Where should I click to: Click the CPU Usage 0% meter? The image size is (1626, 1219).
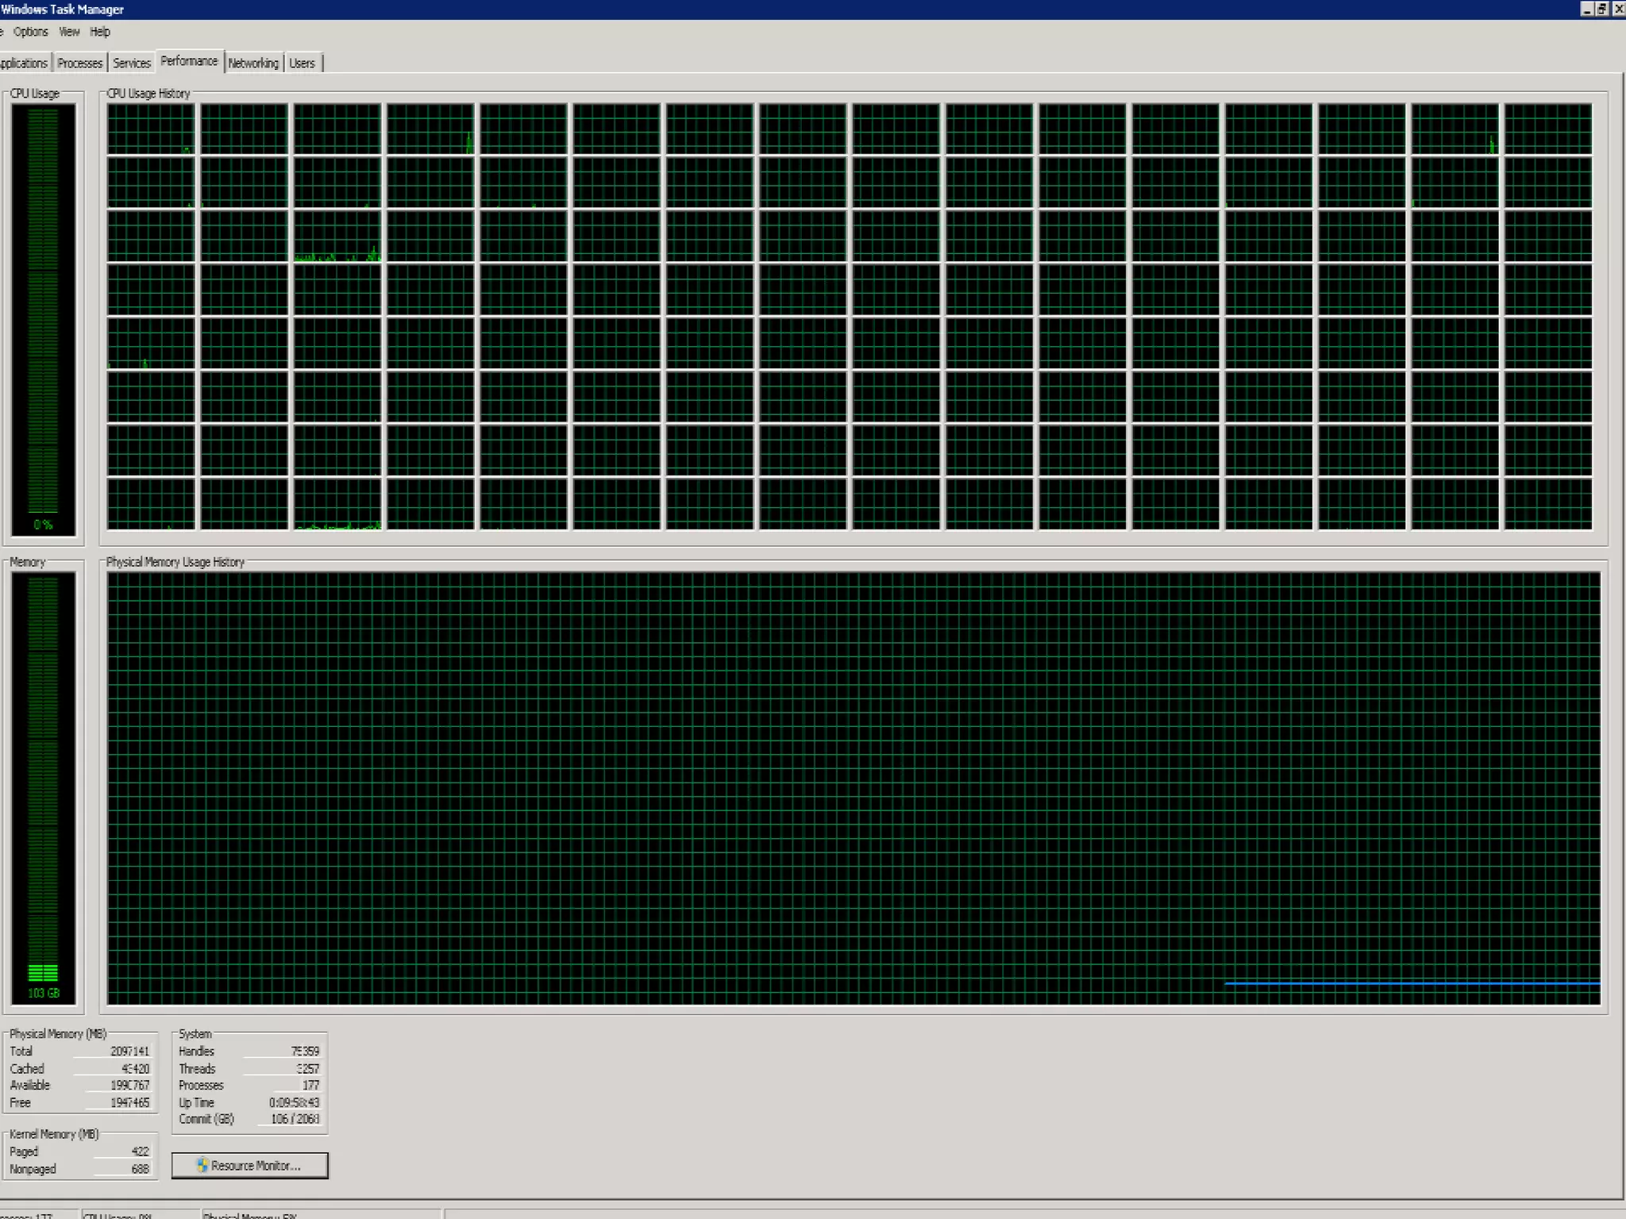44,319
